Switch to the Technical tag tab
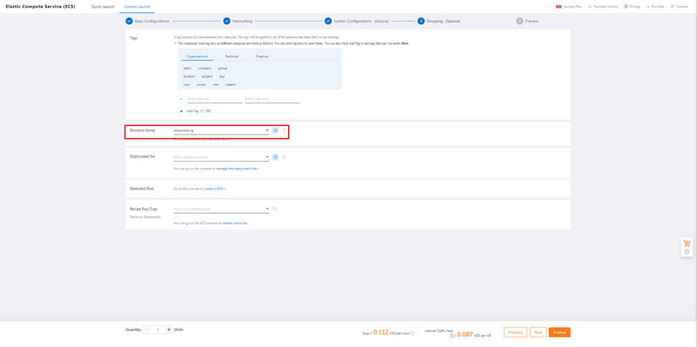Screen dimensions: 697x347 click(x=231, y=56)
